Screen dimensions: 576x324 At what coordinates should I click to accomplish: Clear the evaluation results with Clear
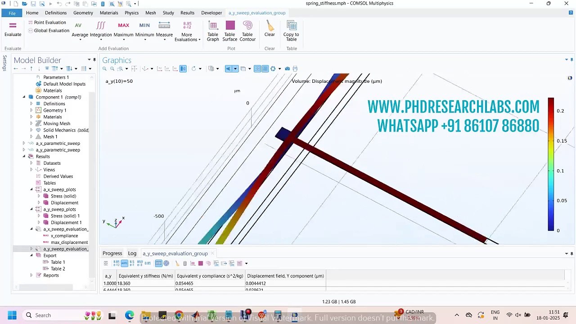click(x=270, y=29)
